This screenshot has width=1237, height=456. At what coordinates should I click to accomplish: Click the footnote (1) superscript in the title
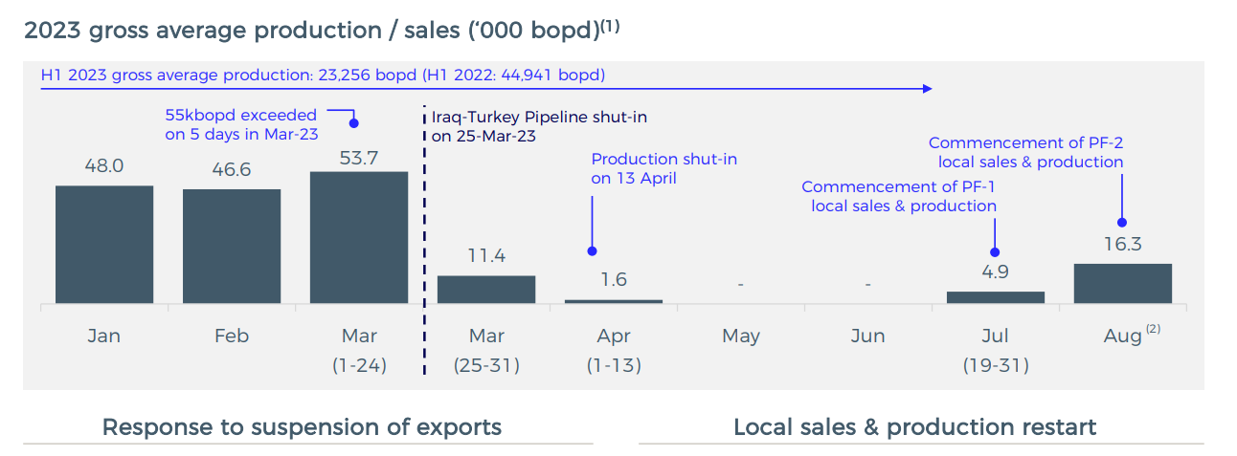tap(610, 26)
